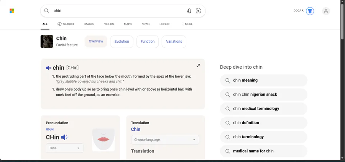The height and width of the screenshot is (162, 345).
Task: Open the Choose language dropdown
Action: pos(165,140)
